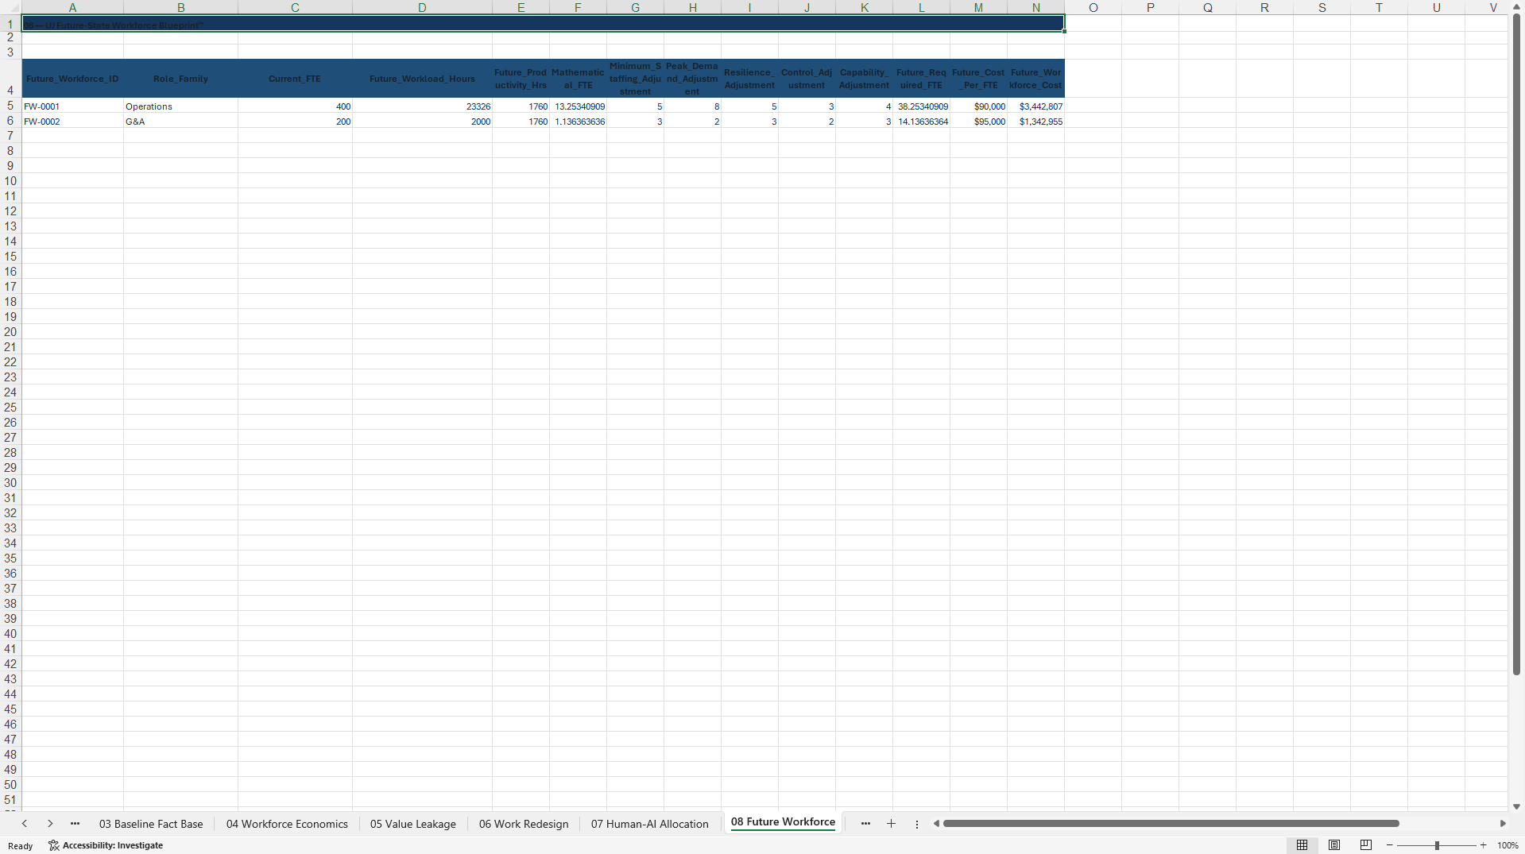
Task: Switch to Page Layout view
Action: (x=1334, y=845)
